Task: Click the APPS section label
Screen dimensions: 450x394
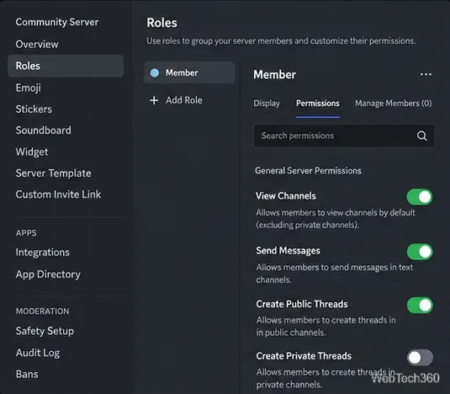Action: point(26,233)
